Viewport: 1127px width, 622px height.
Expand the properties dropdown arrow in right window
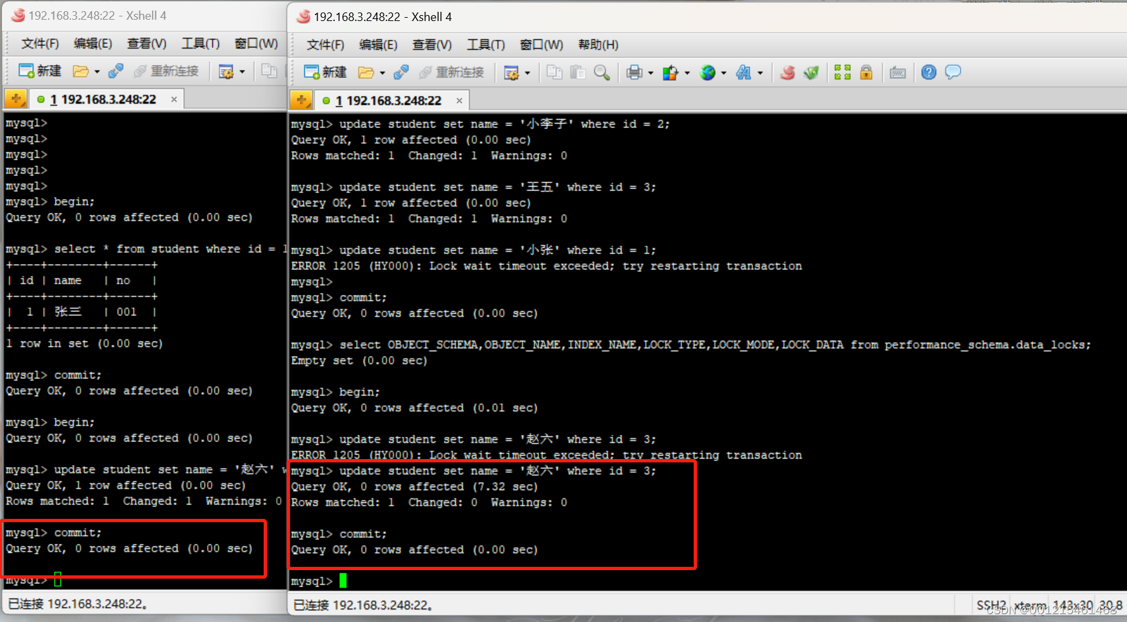point(527,73)
